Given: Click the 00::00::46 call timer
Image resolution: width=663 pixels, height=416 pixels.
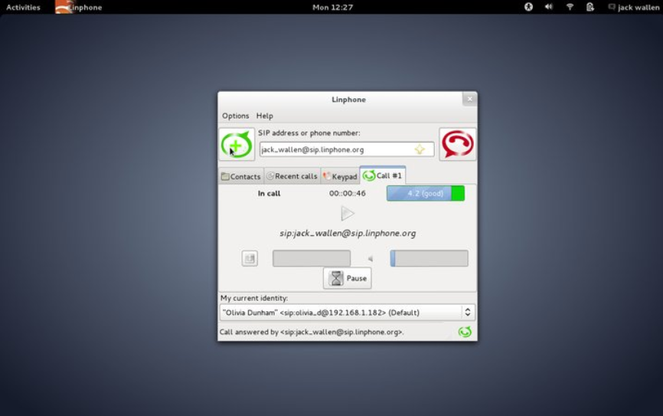Looking at the screenshot, I should coord(348,193).
